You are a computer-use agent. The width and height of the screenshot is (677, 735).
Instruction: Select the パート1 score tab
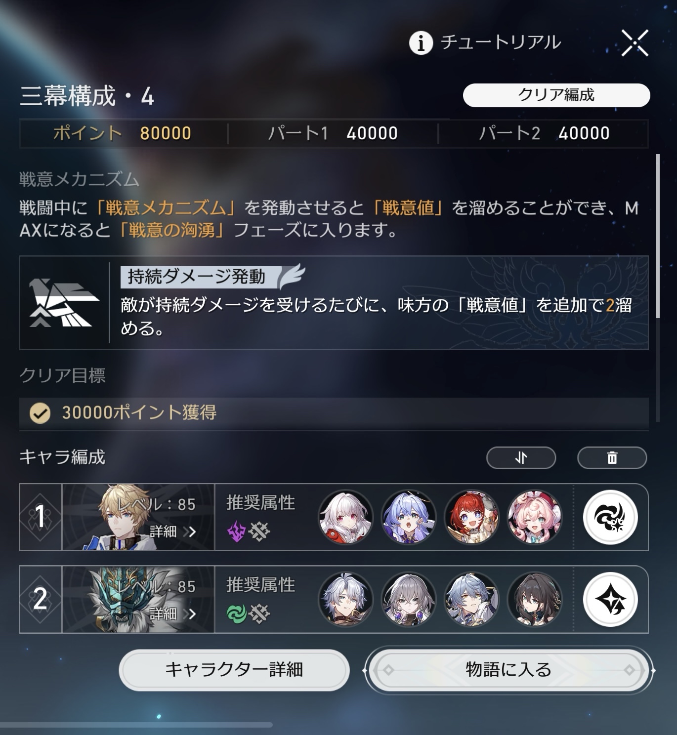click(333, 133)
